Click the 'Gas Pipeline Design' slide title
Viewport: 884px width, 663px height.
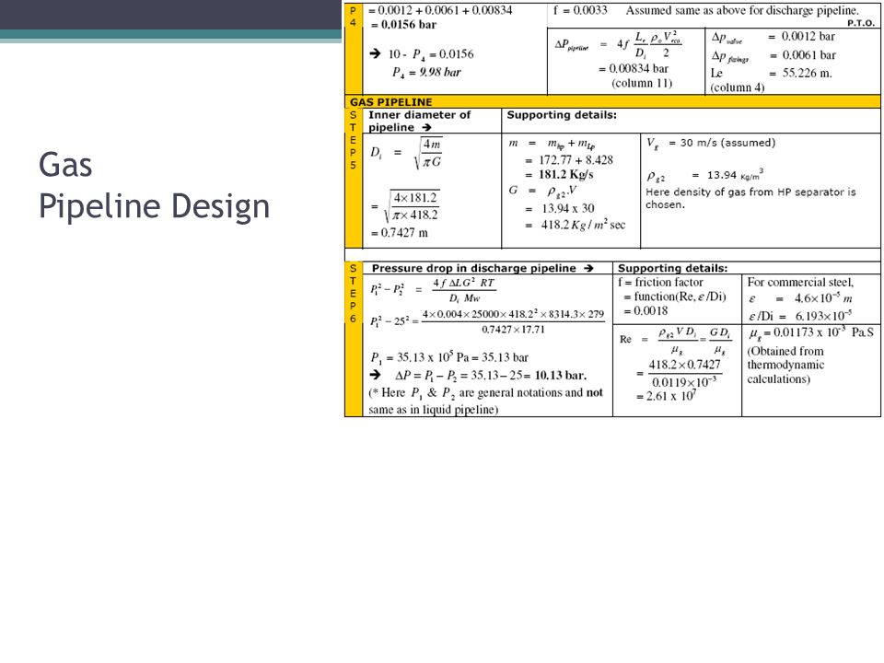[154, 185]
